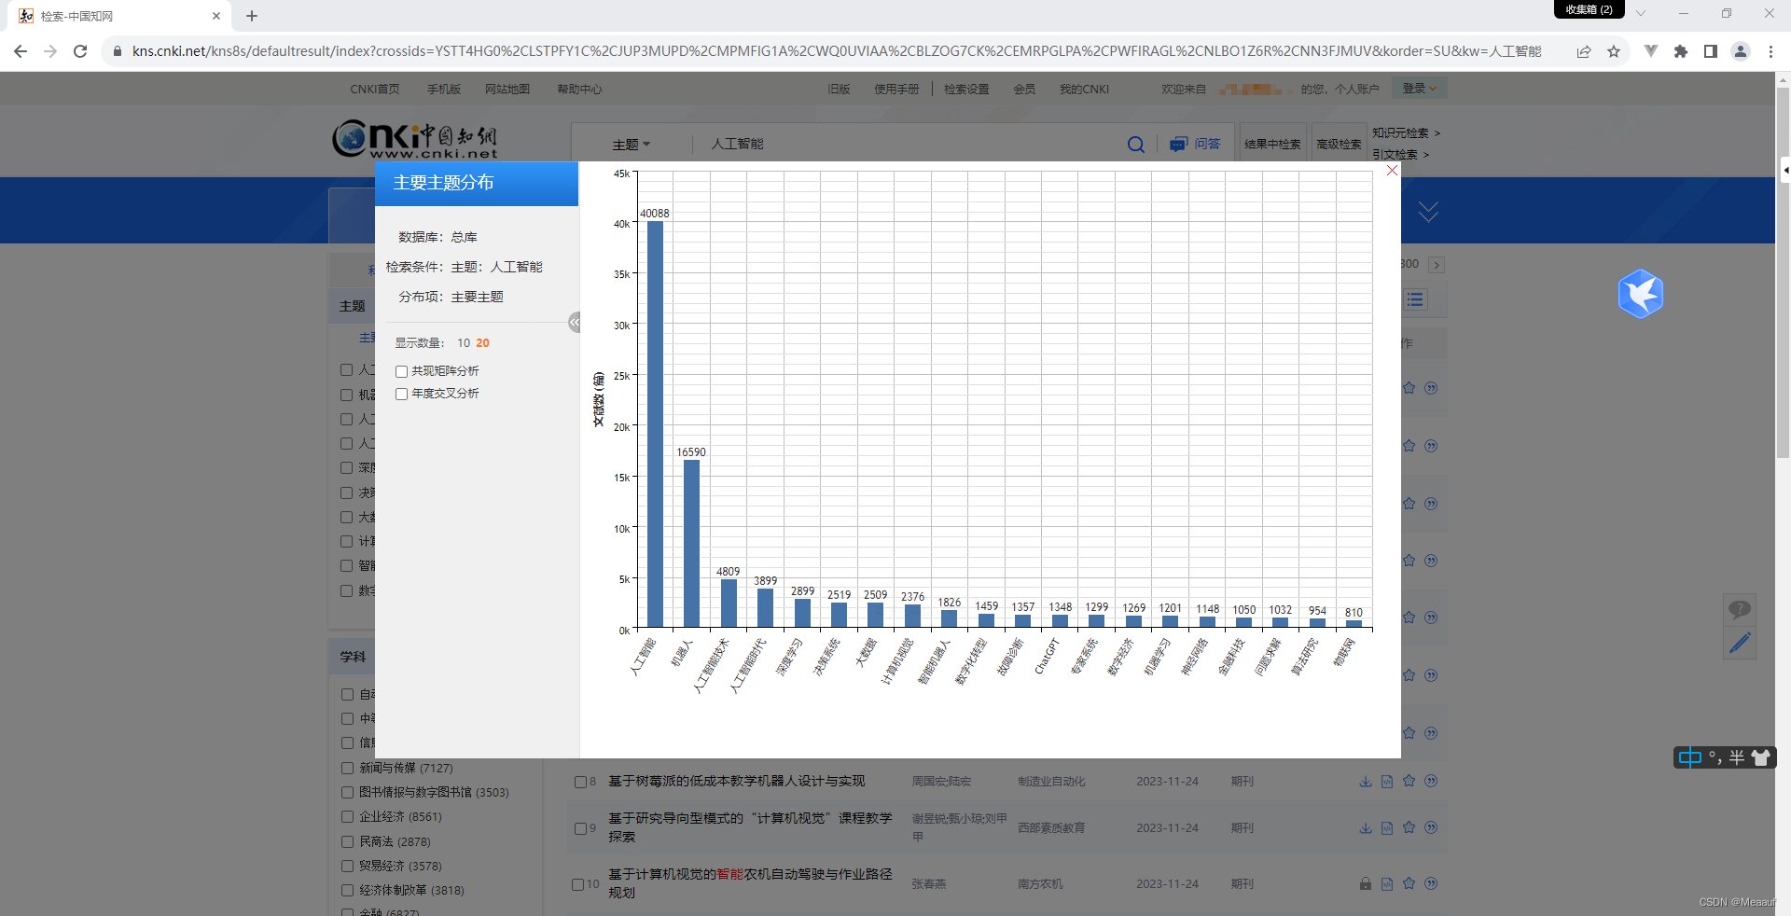Download the row 9 article
This screenshot has width=1791, height=916.
tap(1365, 828)
